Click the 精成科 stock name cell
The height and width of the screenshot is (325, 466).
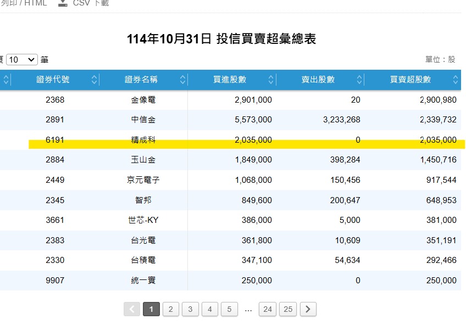pos(143,140)
